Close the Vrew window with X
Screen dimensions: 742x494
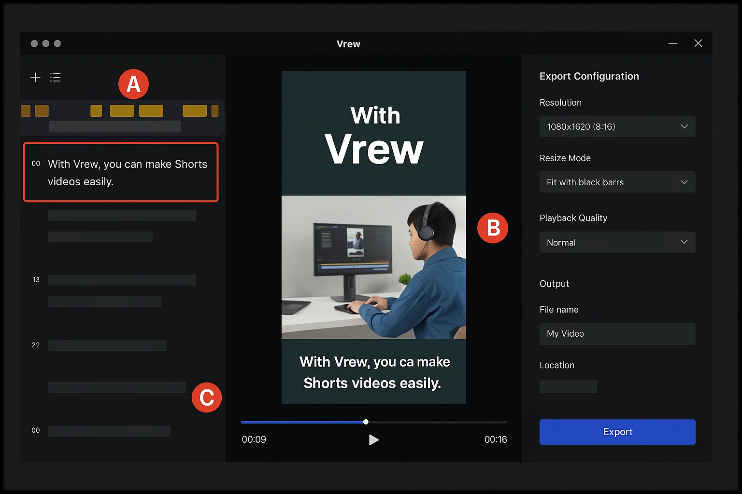tap(698, 43)
